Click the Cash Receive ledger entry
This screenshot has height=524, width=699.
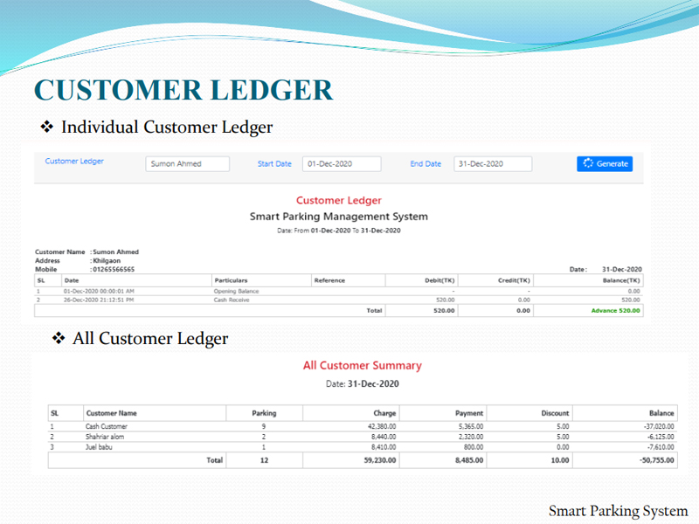pyautogui.click(x=232, y=300)
